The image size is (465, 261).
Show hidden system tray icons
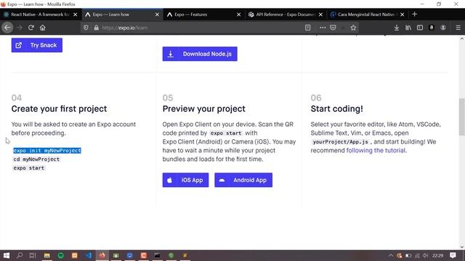tap(391, 255)
